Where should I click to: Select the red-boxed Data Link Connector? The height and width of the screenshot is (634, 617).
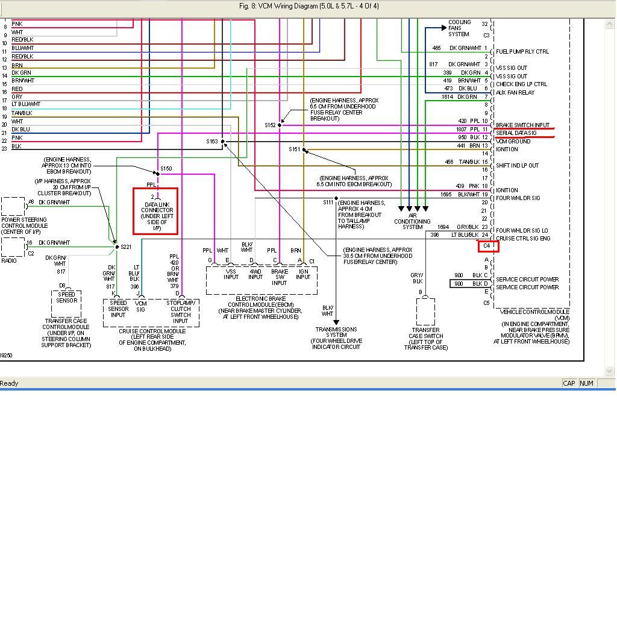tap(156, 212)
